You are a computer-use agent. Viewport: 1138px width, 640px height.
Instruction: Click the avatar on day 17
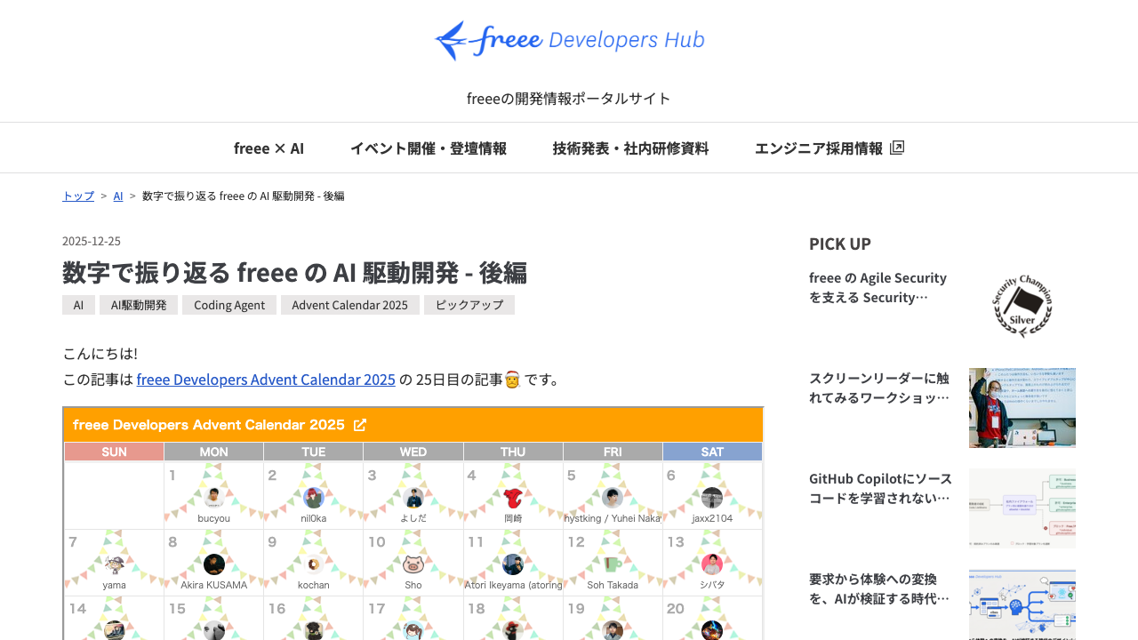pyautogui.click(x=413, y=630)
